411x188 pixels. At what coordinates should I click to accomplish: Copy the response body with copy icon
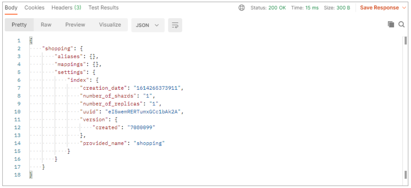pos(391,25)
